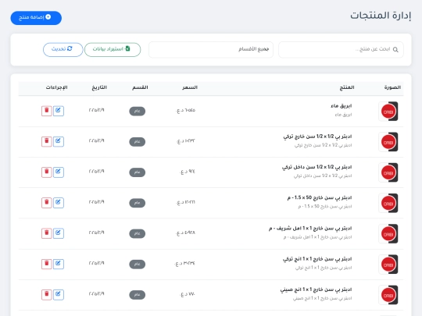Image resolution: width=422 pixels, height=316 pixels.
Task: Click the إدارة المنتجات page title
Action: point(381,16)
